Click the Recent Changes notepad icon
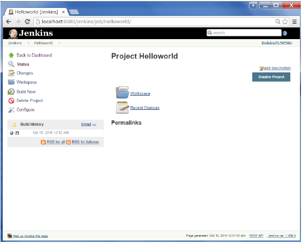 (x=122, y=107)
